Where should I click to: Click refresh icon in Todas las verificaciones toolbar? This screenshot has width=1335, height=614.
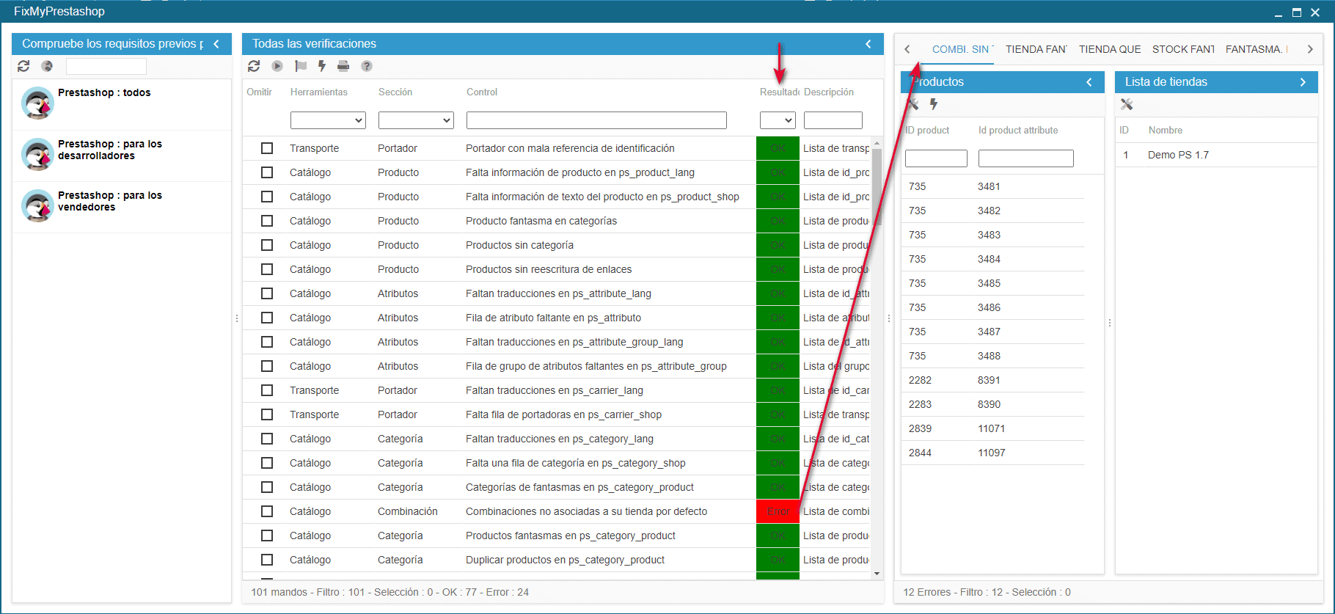coord(254,66)
